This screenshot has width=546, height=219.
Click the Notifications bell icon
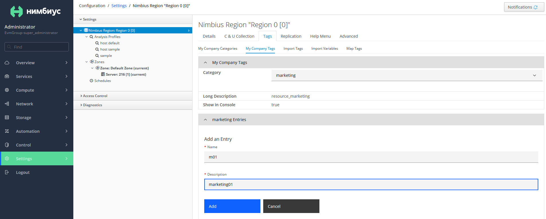pos(535,7)
